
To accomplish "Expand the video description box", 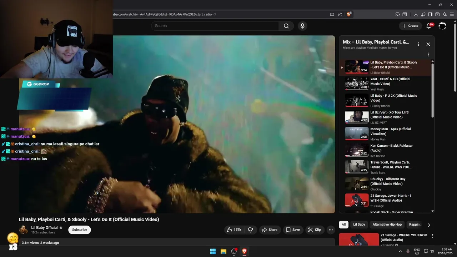I will 177,242.
